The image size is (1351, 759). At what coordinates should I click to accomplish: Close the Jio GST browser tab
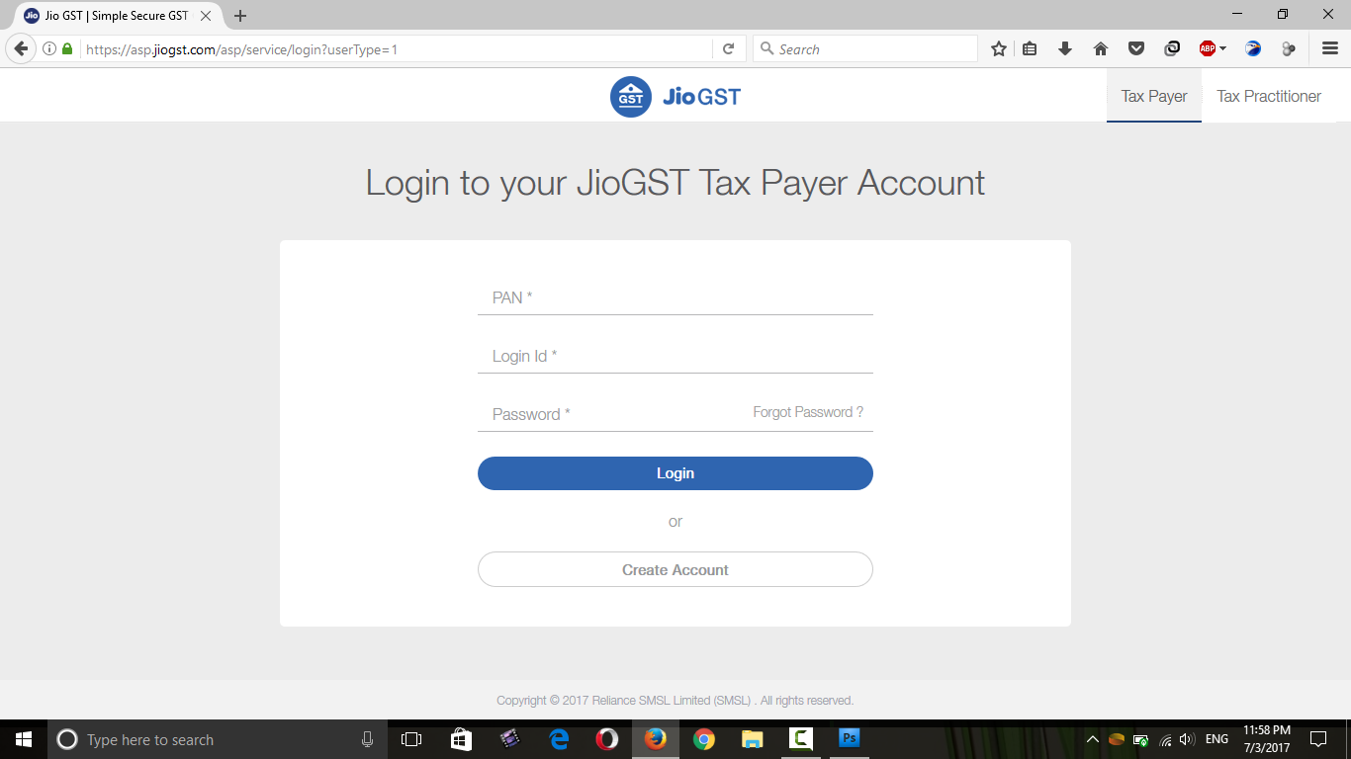click(206, 16)
